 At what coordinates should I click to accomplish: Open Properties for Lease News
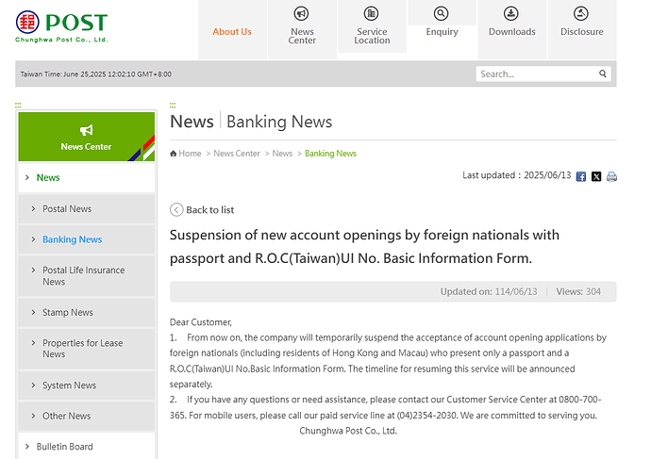82,349
